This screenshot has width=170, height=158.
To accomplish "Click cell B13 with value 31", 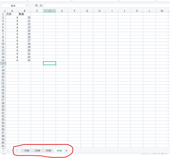I will tap(25, 54).
